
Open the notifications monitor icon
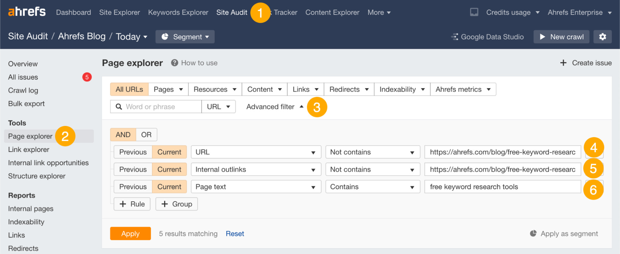click(474, 12)
